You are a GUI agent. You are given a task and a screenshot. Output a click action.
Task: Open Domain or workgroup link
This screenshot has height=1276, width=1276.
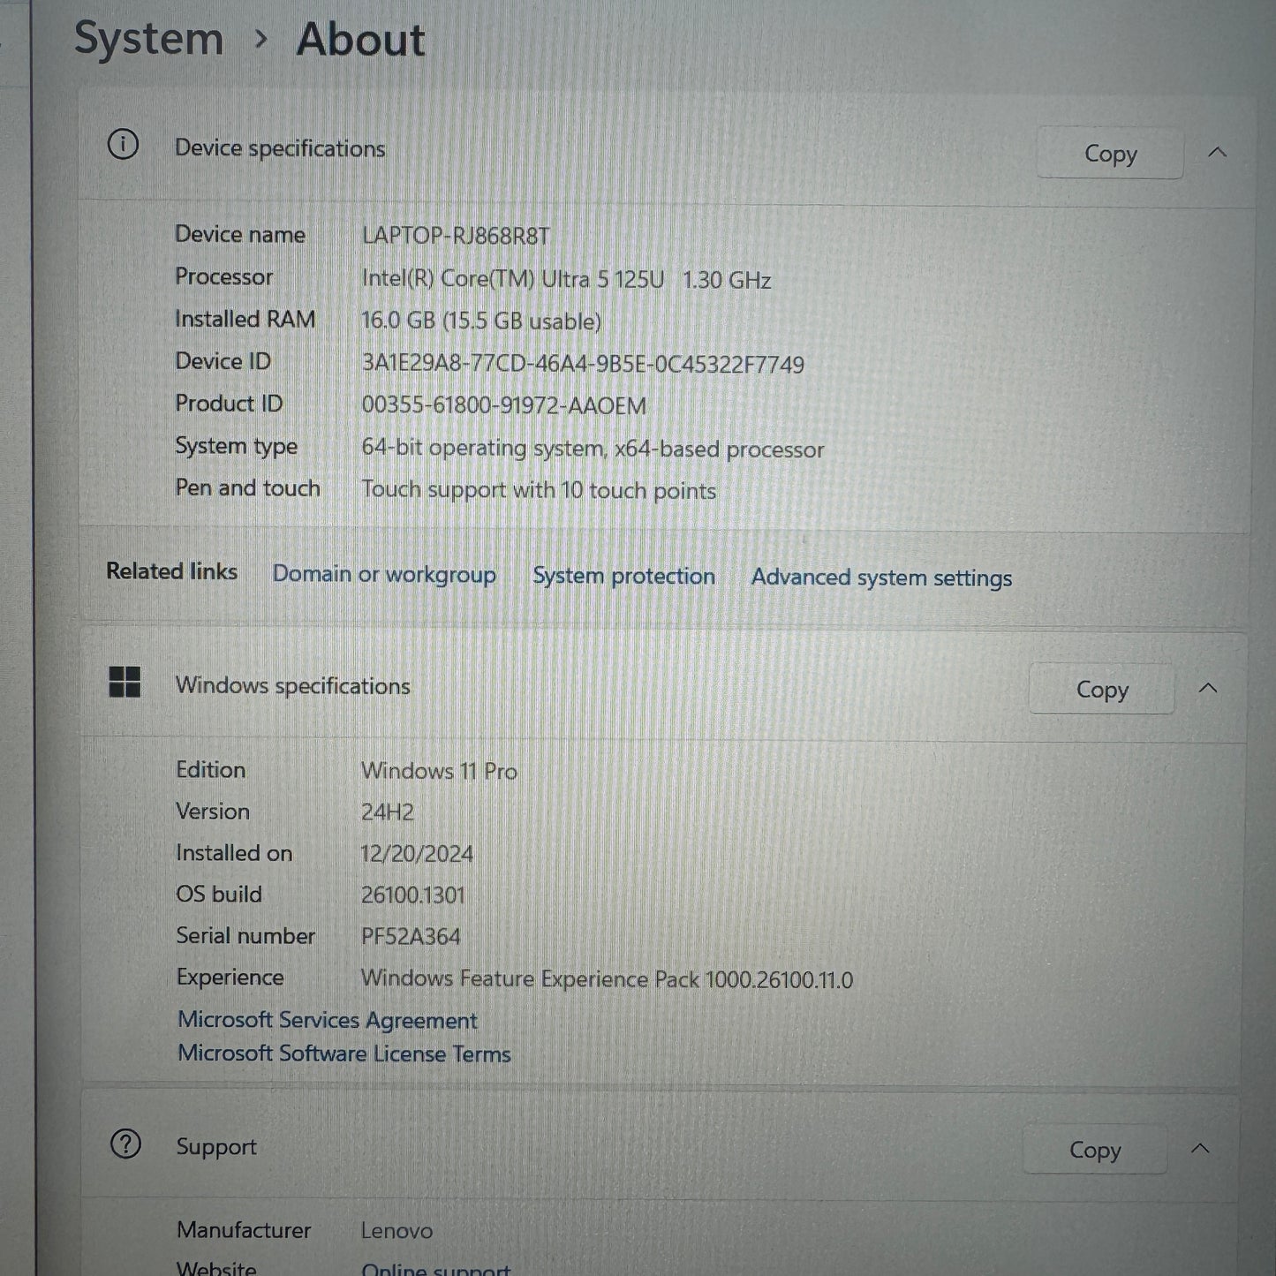point(384,574)
